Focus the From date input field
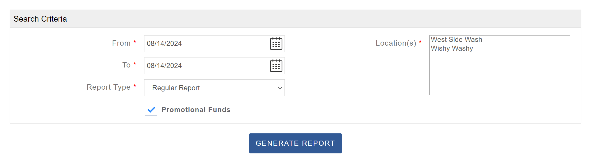This screenshot has height=163, width=591. [x=203, y=43]
